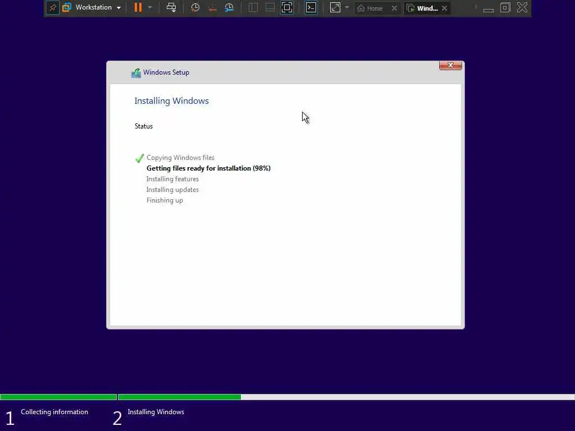Expand the power options dropdown arrow
The height and width of the screenshot is (431, 575).
point(150,7)
